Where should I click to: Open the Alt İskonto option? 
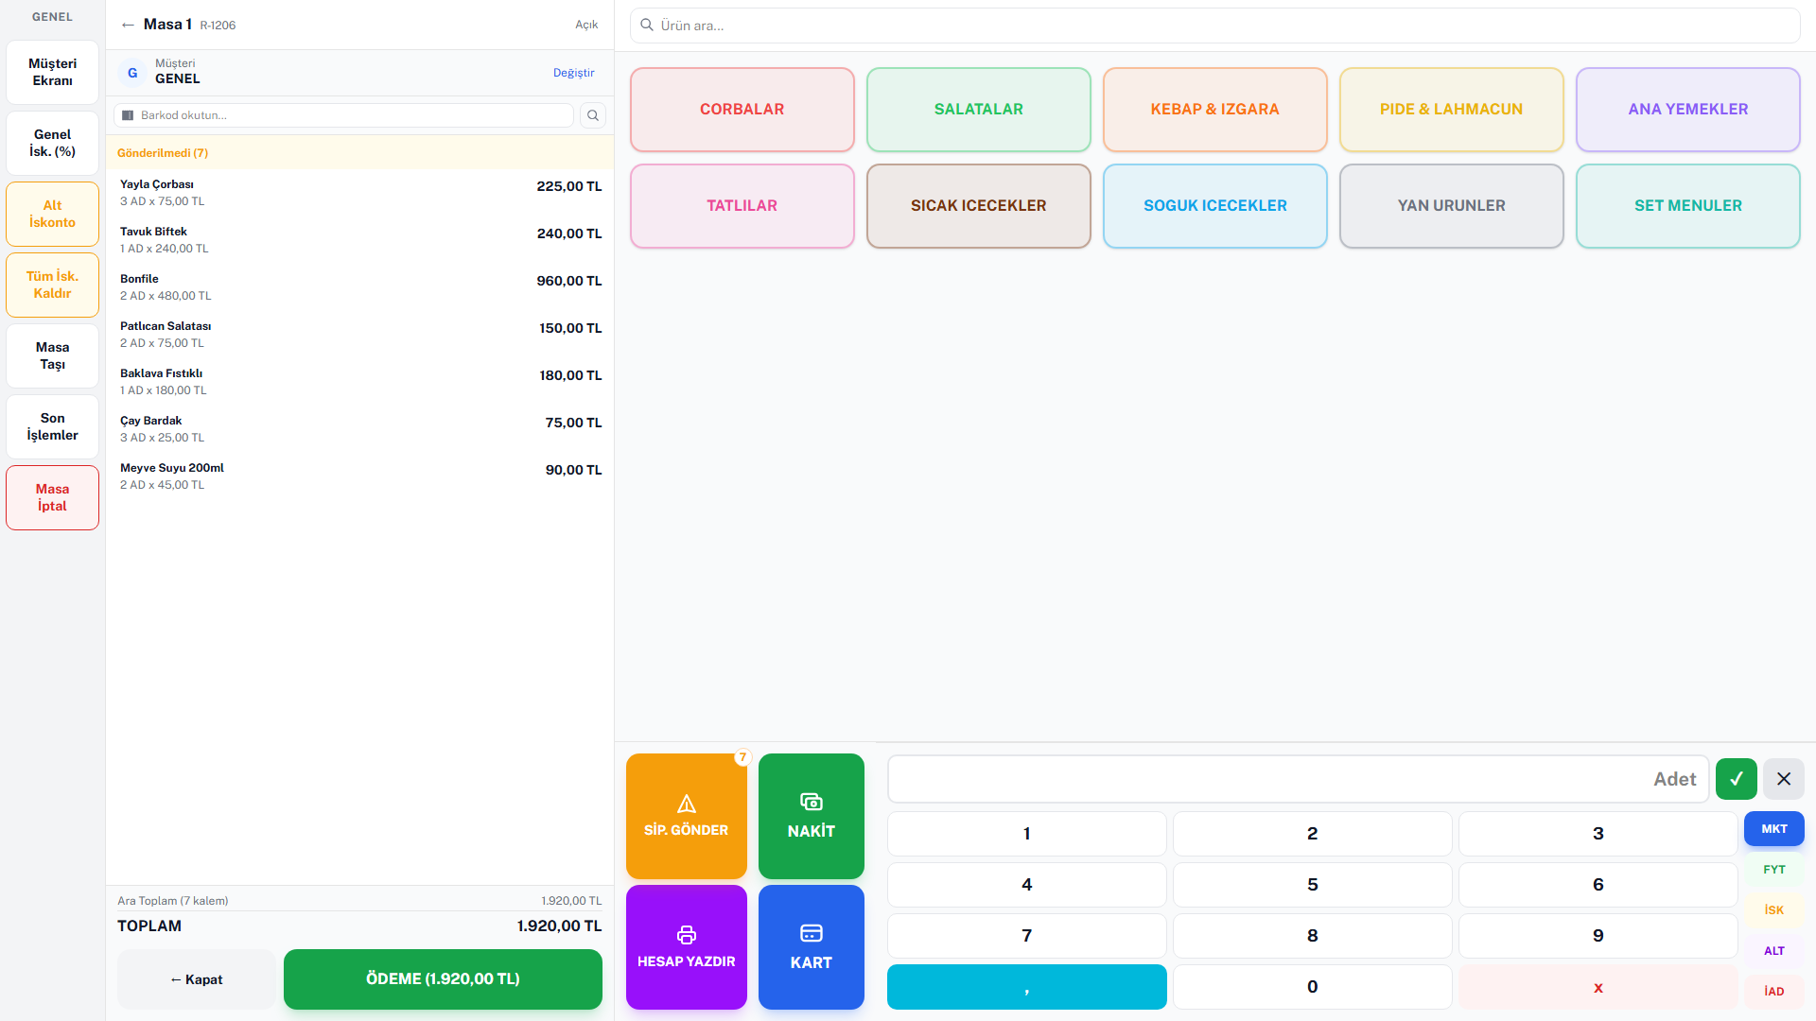(53, 214)
